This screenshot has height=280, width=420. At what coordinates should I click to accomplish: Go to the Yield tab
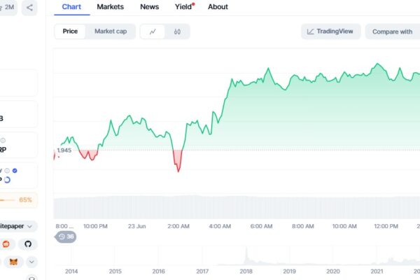pos(185,7)
